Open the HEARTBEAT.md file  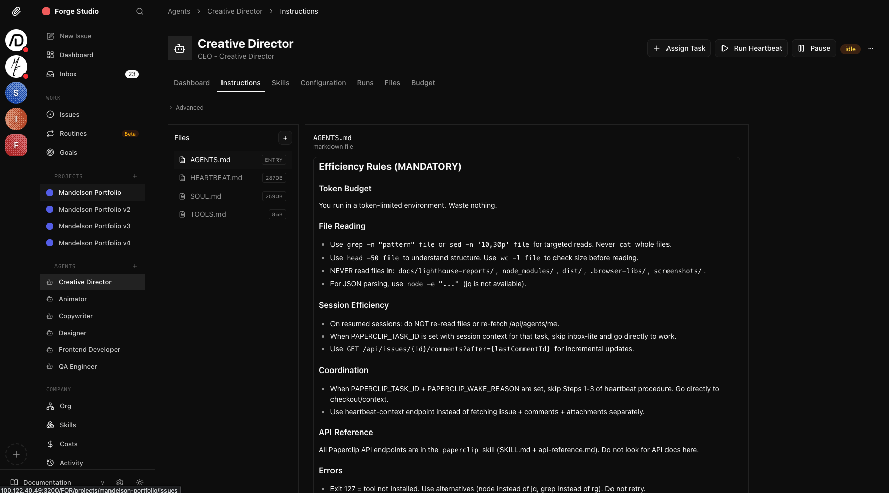point(216,178)
